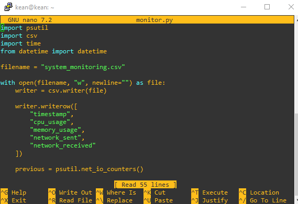
Task: Click the ^C Location shortcut
Action: [x=259, y=192]
